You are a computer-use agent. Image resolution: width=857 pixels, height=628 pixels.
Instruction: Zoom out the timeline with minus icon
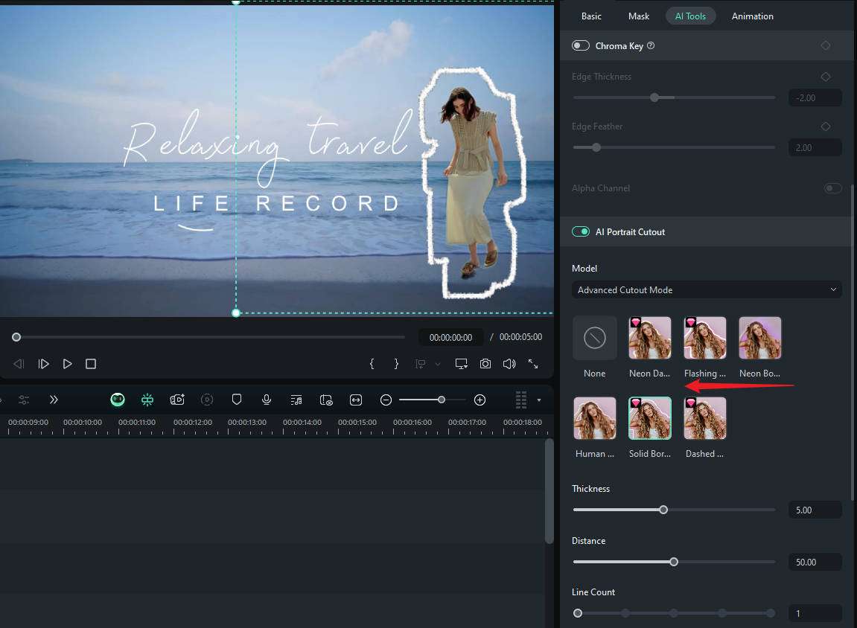386,400
